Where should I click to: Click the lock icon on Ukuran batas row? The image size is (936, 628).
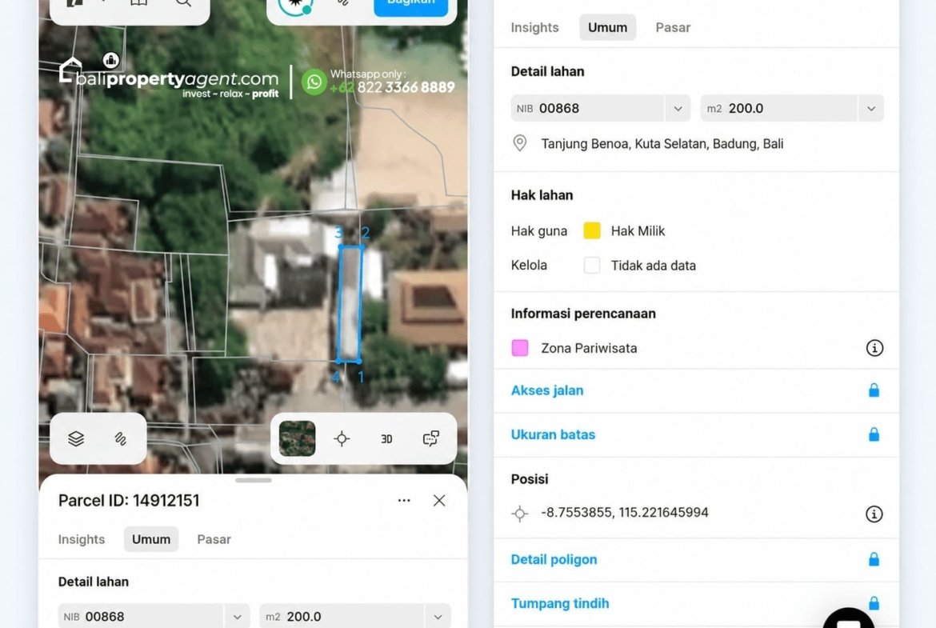874,434
